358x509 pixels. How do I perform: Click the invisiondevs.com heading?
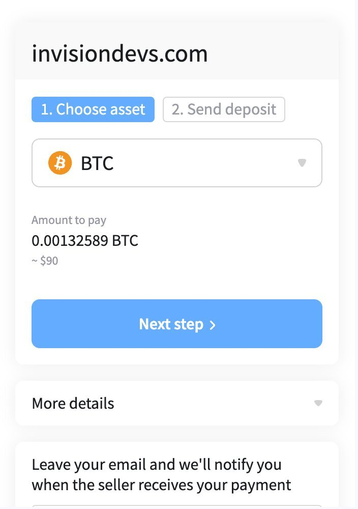(x=120, y=54)
